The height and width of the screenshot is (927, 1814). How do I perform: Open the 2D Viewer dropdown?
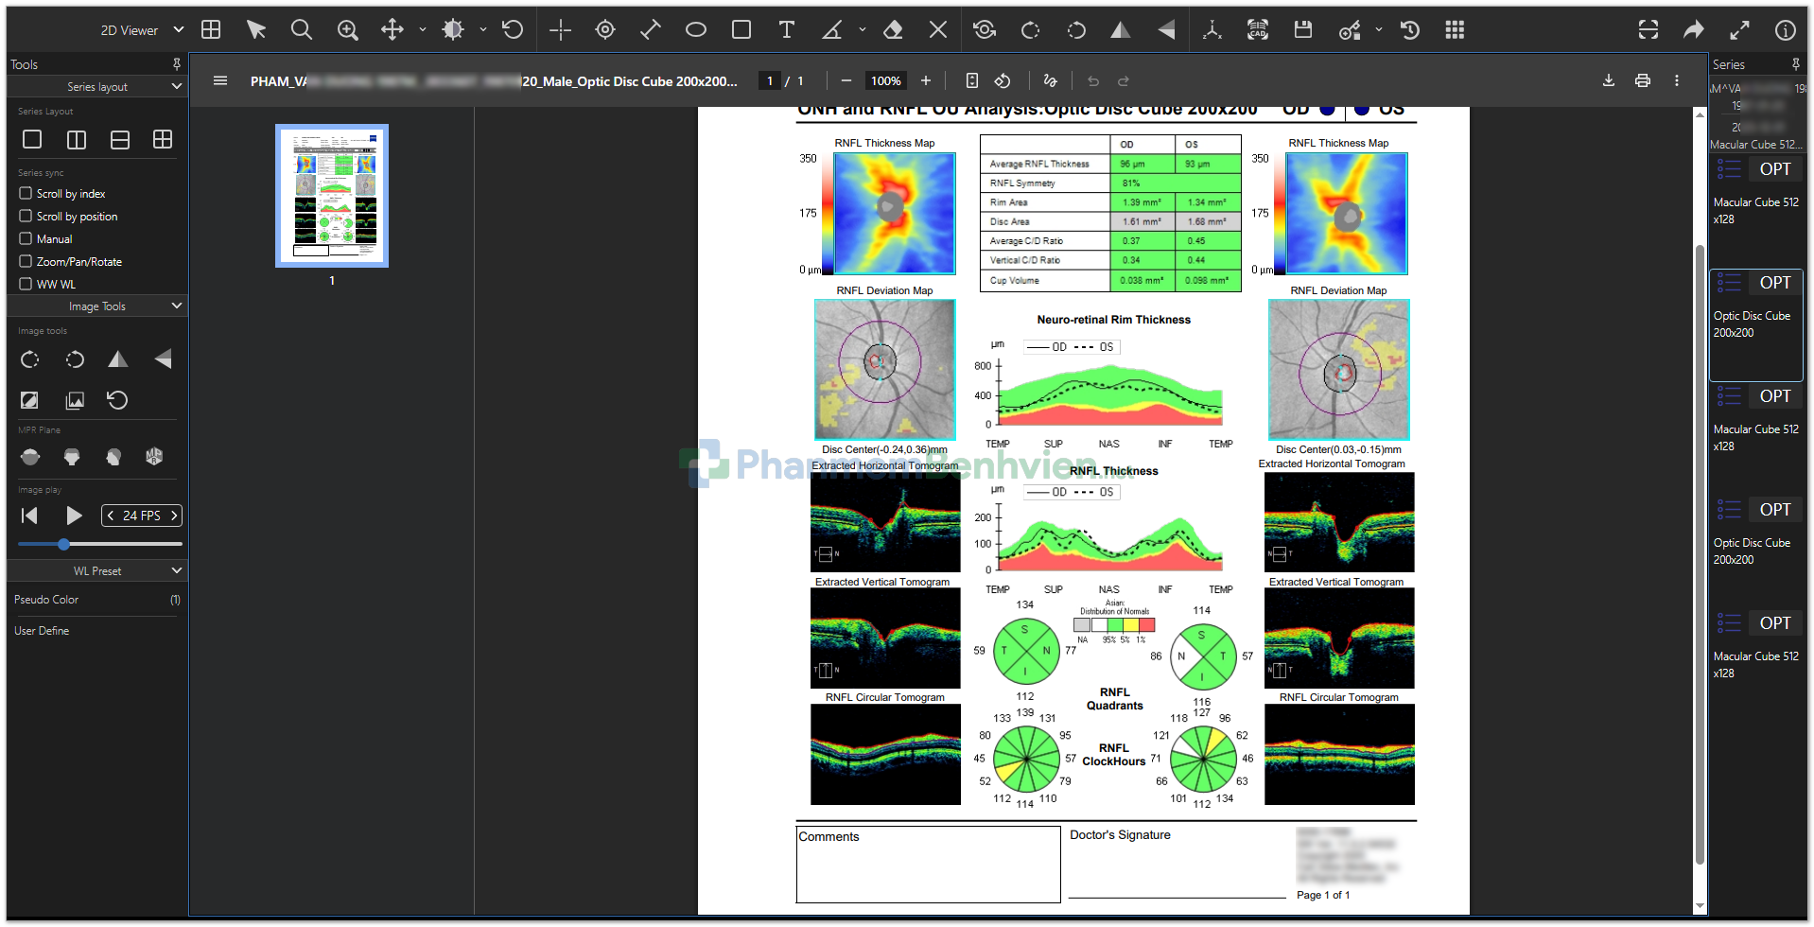pos(142,30)
